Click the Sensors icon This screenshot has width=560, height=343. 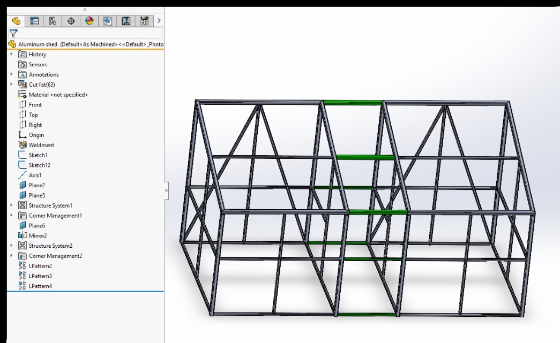click(23, 65)
